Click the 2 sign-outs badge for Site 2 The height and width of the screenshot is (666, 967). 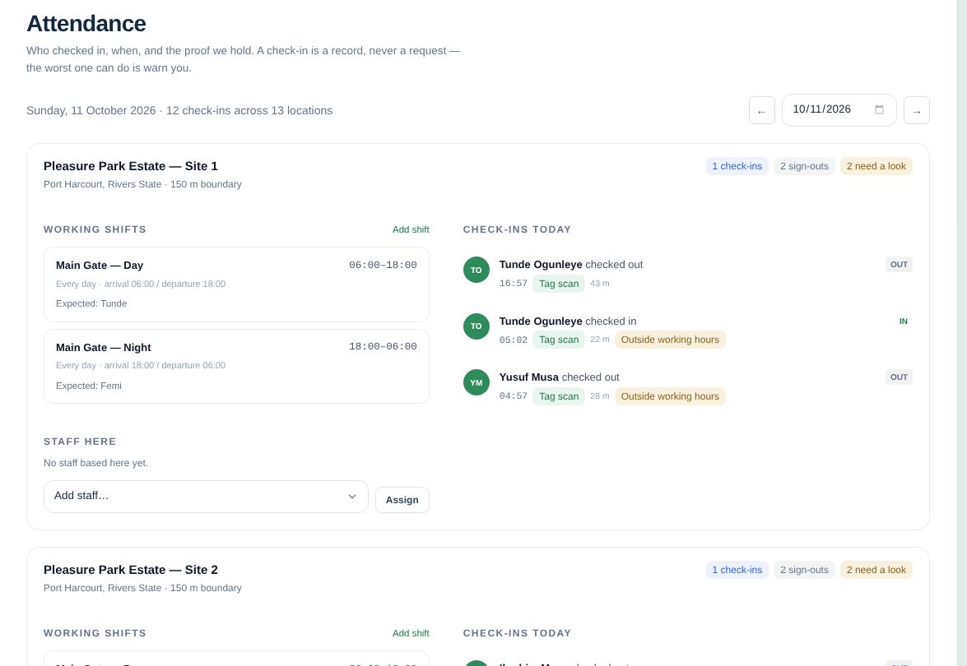coord(804,570)
